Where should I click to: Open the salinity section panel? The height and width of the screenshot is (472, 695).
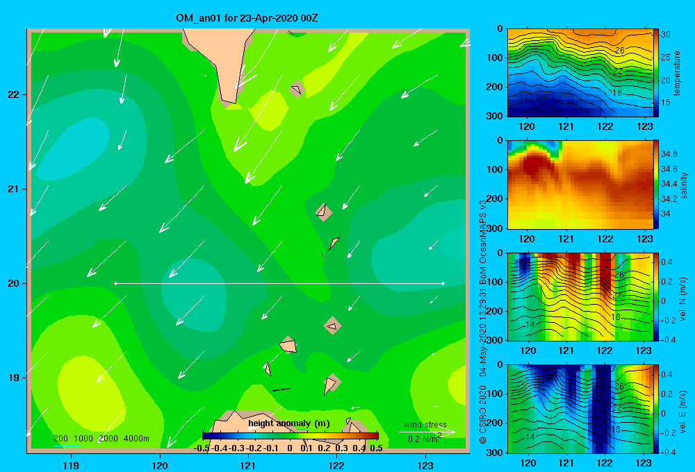click(x=580, y=185)
